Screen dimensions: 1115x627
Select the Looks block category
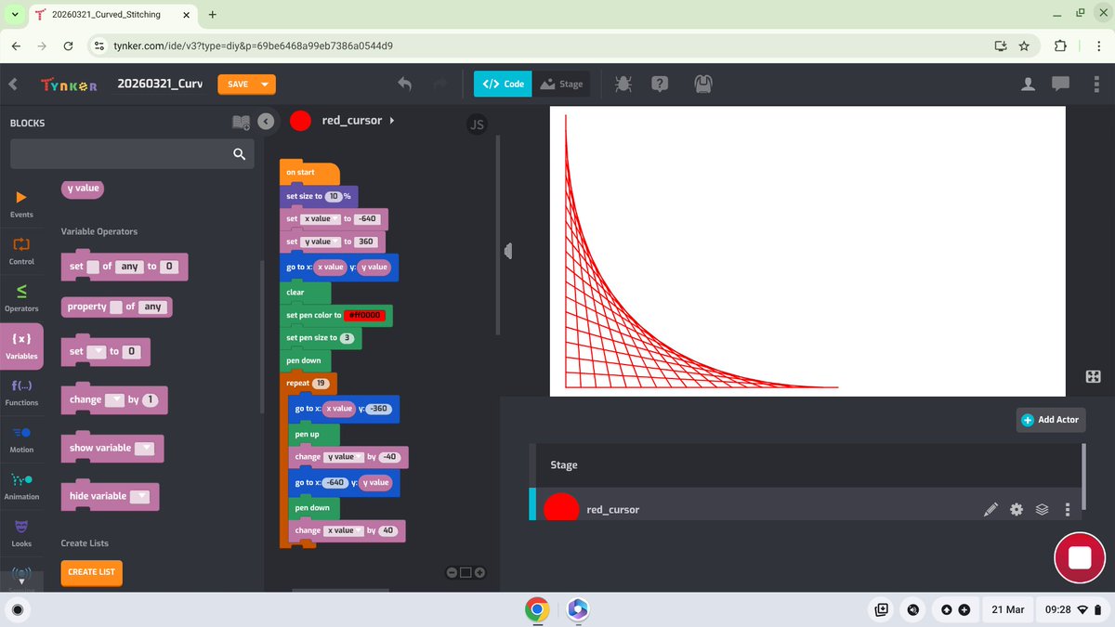(x=21, y=532)
